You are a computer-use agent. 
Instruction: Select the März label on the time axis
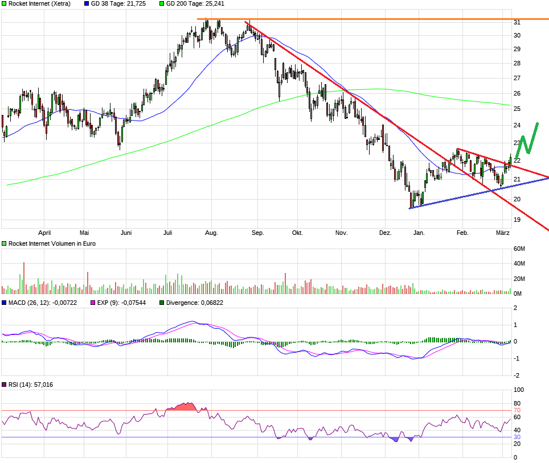pyautogui.click(x=503, y=233)
